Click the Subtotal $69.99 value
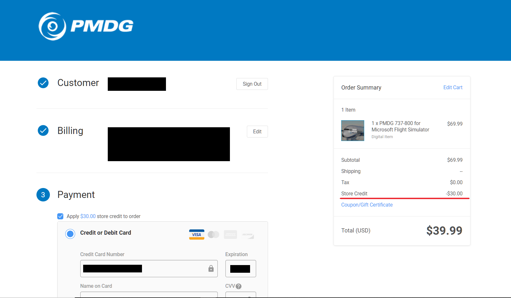 455,160
